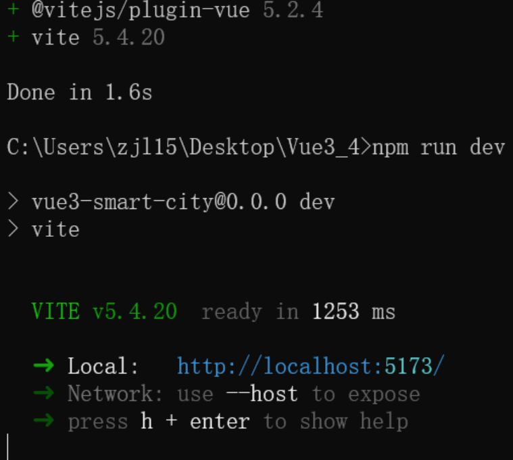Viewport: 513px width, 460px height.
Task: Click the 'Network: use --host to expose' line
Action: tap(226, 394)
